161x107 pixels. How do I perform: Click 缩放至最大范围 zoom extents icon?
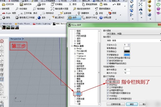tap(52, 9)
